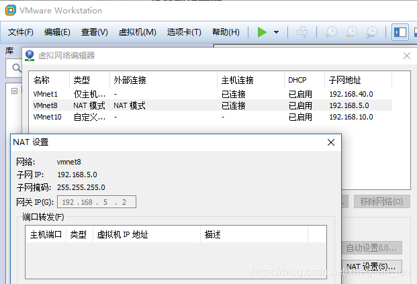Open the 选项卡(T) menu
Image resolution: width=417 pixels, height=284 pixels.
184,32
